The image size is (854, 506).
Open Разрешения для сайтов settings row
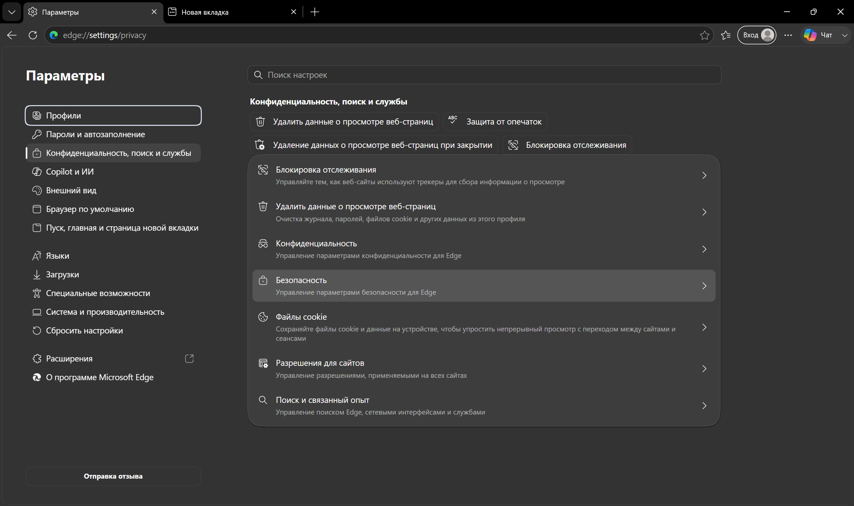[484, 369]
